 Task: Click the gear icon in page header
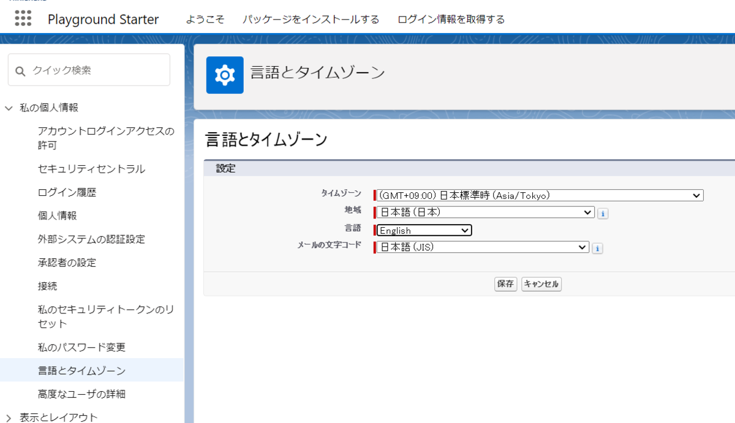point(224,73)
